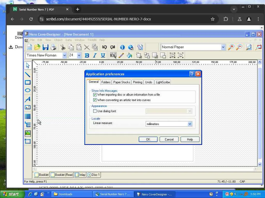Select the paint bucket fill tool
Image resolution: width=265 pixels, height=198 pixels.
point(129,55)
